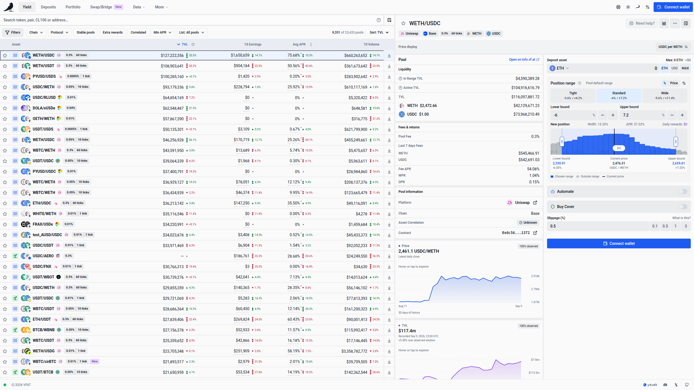Click the Position range info icon
This screenshot has width=694, height=390.
[580, 83]
